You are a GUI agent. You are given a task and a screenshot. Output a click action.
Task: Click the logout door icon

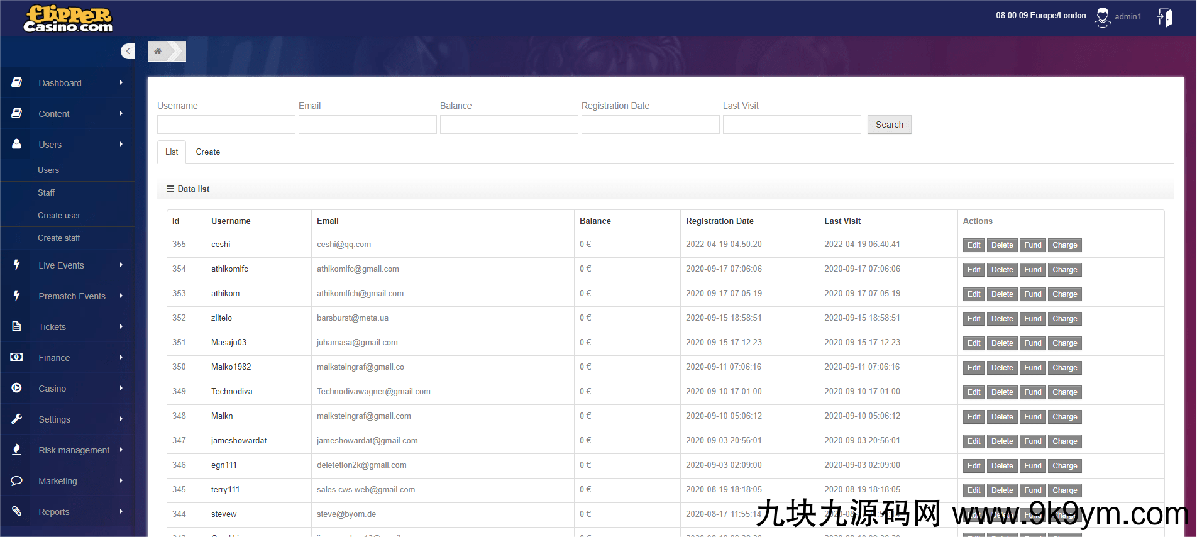[x=1164, y=17]
